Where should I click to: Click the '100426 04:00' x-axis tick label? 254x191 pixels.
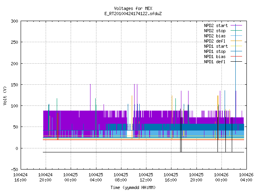[x=246, y=177]
